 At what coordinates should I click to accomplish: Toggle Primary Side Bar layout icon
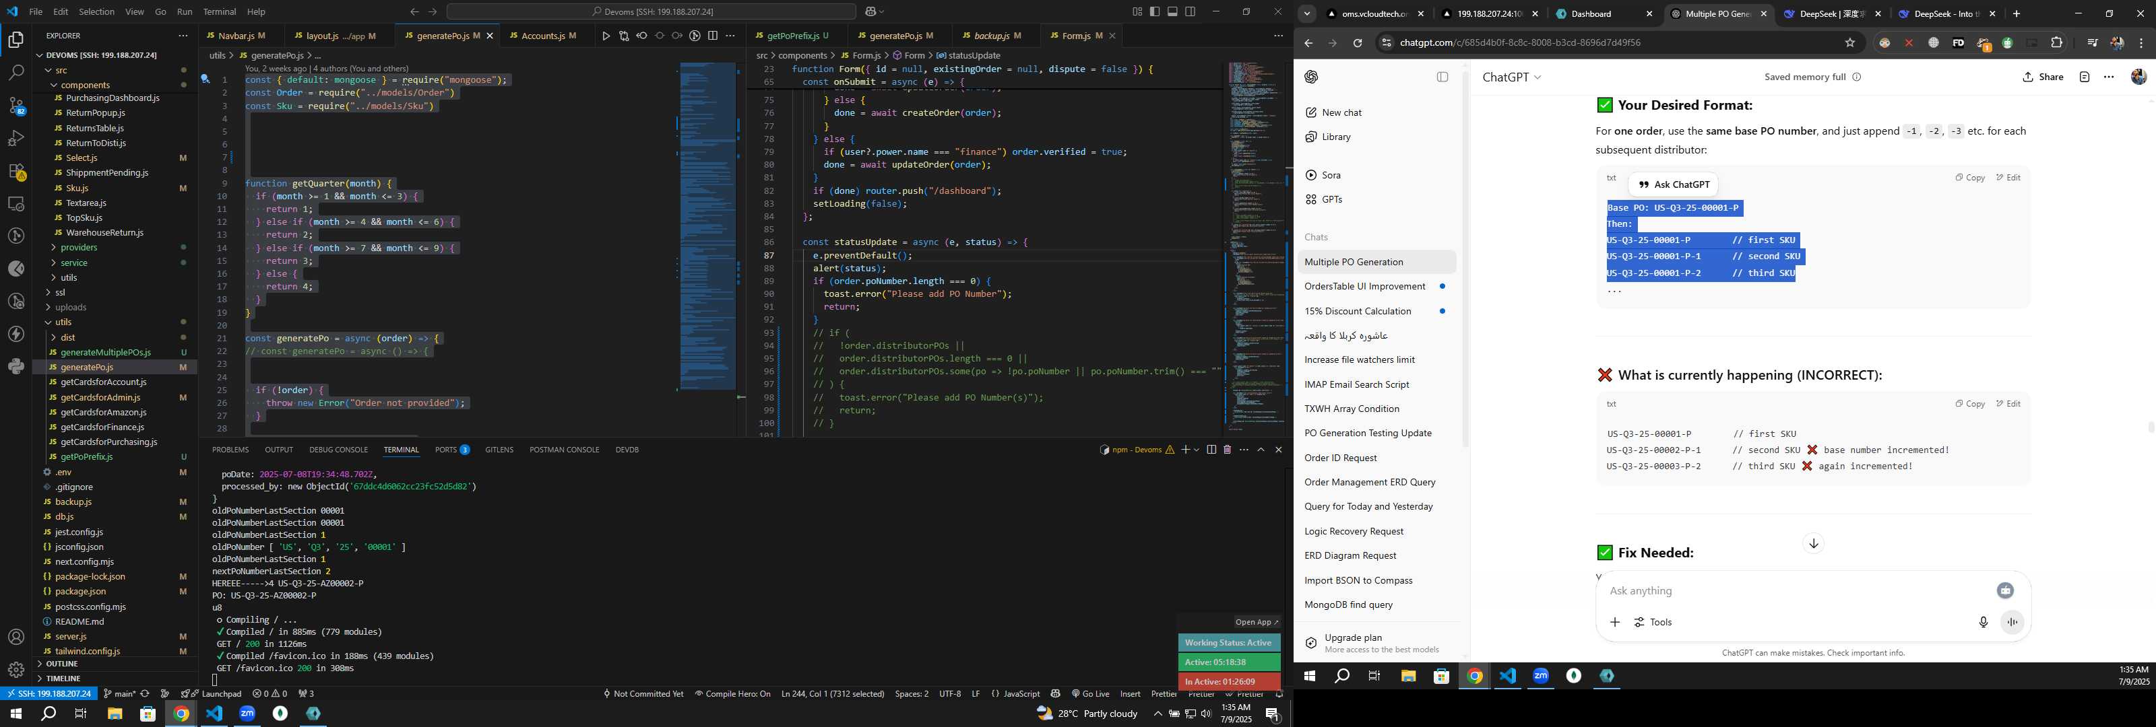coord(1155,11)
